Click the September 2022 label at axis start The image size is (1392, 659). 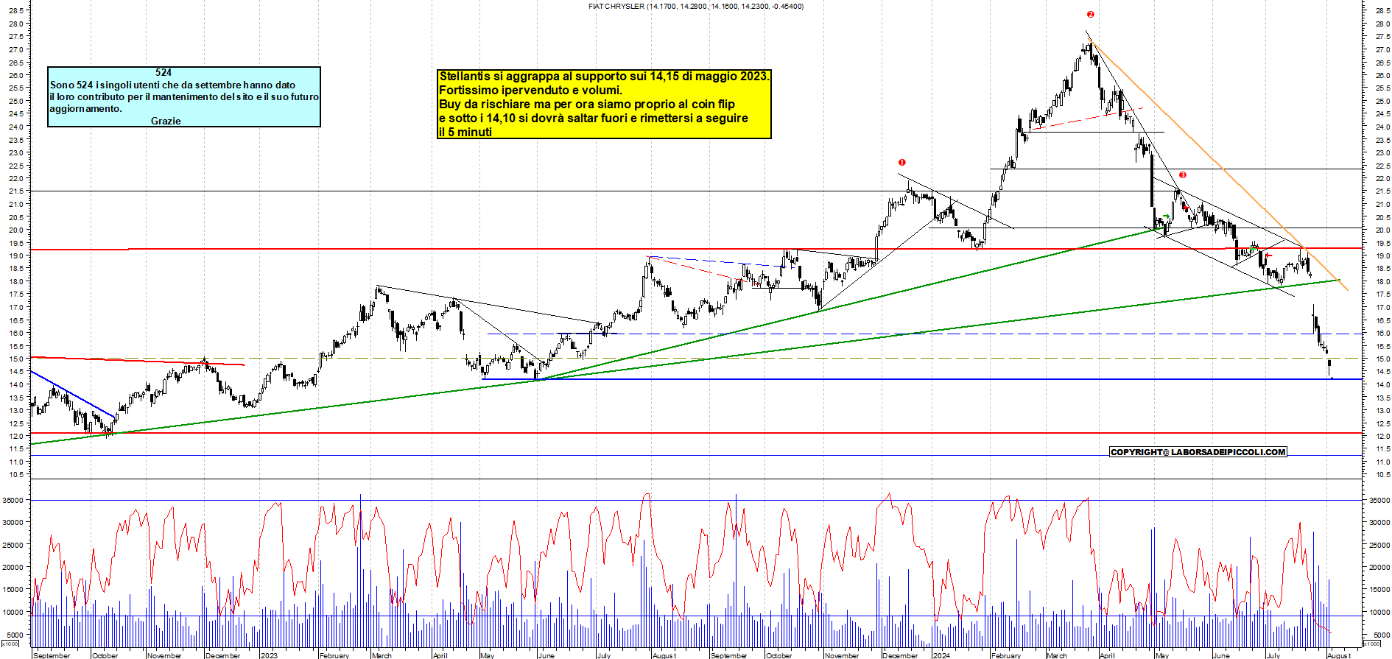click(x=52, y=655)
